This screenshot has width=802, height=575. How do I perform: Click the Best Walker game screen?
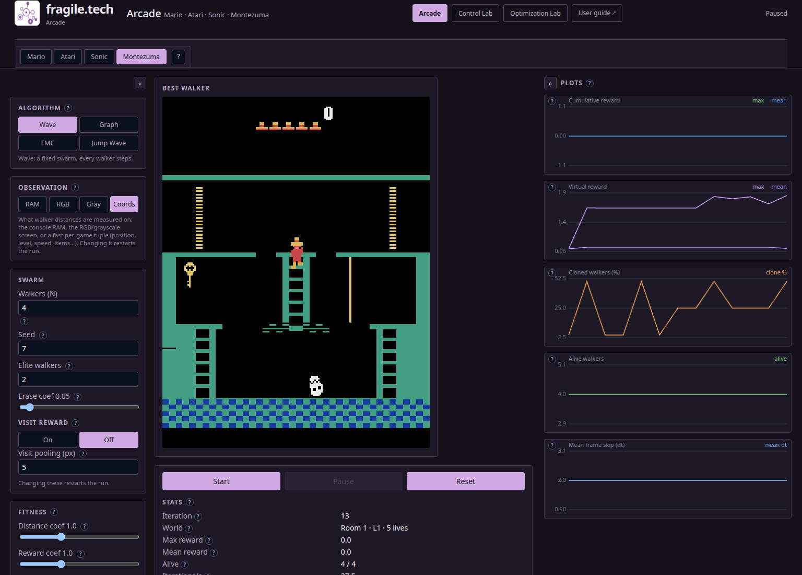click(296, 272)
